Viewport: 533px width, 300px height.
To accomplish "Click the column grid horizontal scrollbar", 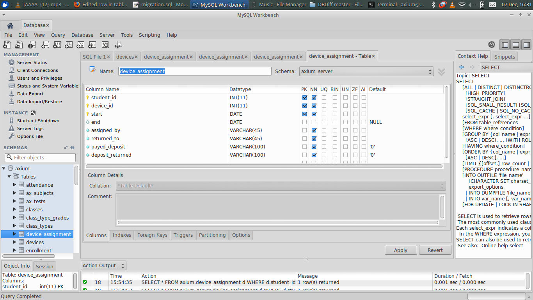I will [x=264, y=166].
